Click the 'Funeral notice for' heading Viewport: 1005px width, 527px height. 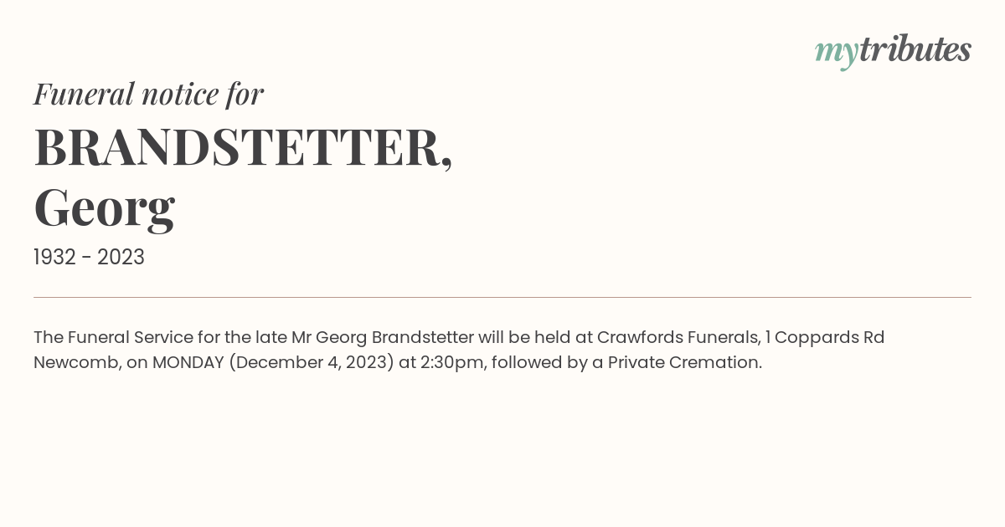[x=148, y=94]
